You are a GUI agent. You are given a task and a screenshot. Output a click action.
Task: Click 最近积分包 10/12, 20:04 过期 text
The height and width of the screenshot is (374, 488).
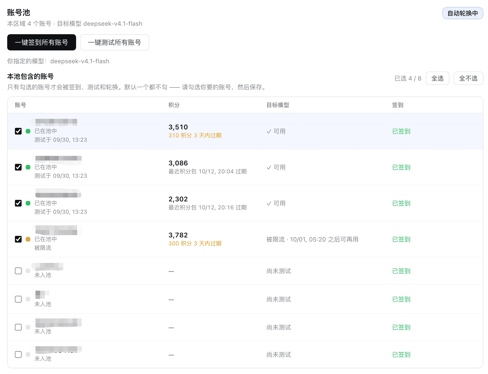click(207, 172)
